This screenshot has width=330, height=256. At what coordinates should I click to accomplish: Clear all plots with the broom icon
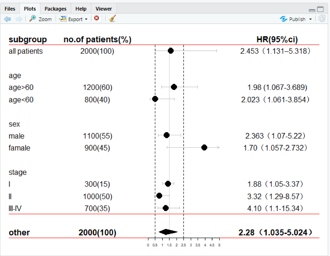(x=113, y=19)
